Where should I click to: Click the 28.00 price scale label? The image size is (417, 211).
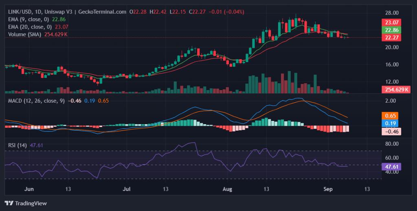[391, 12]
